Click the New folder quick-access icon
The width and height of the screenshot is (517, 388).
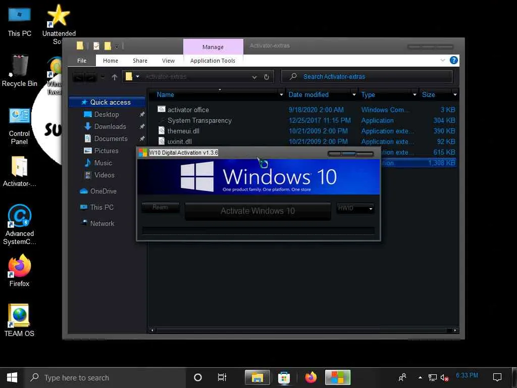[x=108, y=46]
